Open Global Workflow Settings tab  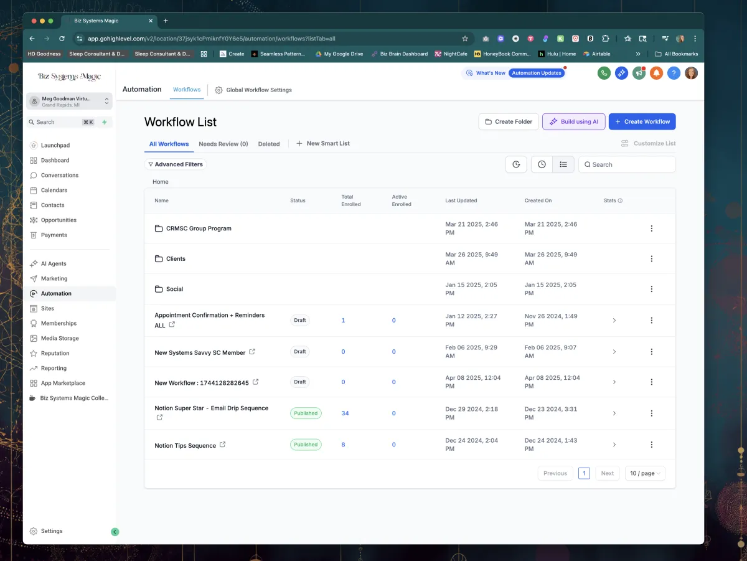click(x=253, y=90)
